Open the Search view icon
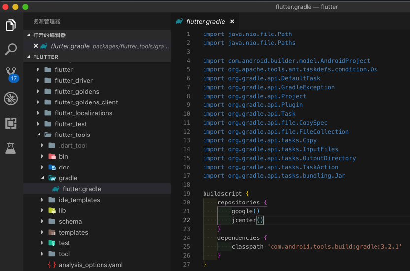This screenshot has height=271, width=410. click(x=11, y=49)
